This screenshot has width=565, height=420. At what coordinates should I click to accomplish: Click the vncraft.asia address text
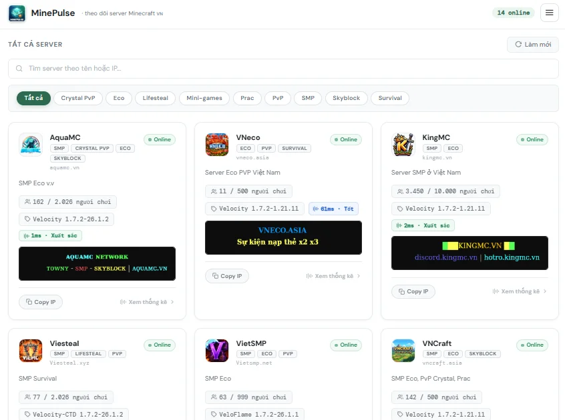(x=442, y=363)
